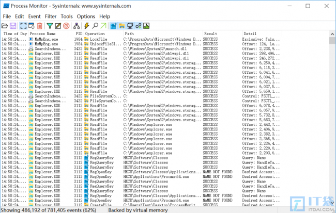Click the Path column header
This screenshot has height=213, width=336.
click(x=163, y=34)
